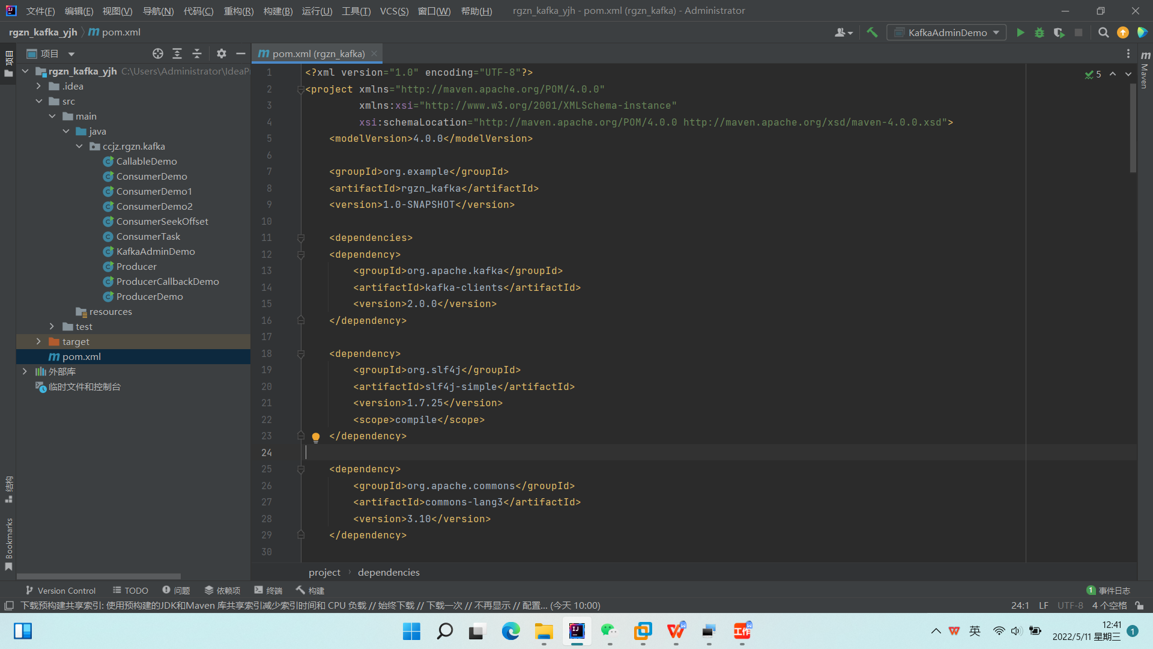Expand the test folder

coord(52,327)
